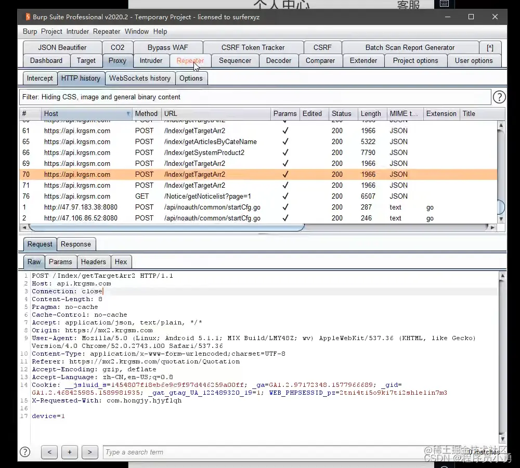Open the Help menu
520x468 pixels.
160,32
